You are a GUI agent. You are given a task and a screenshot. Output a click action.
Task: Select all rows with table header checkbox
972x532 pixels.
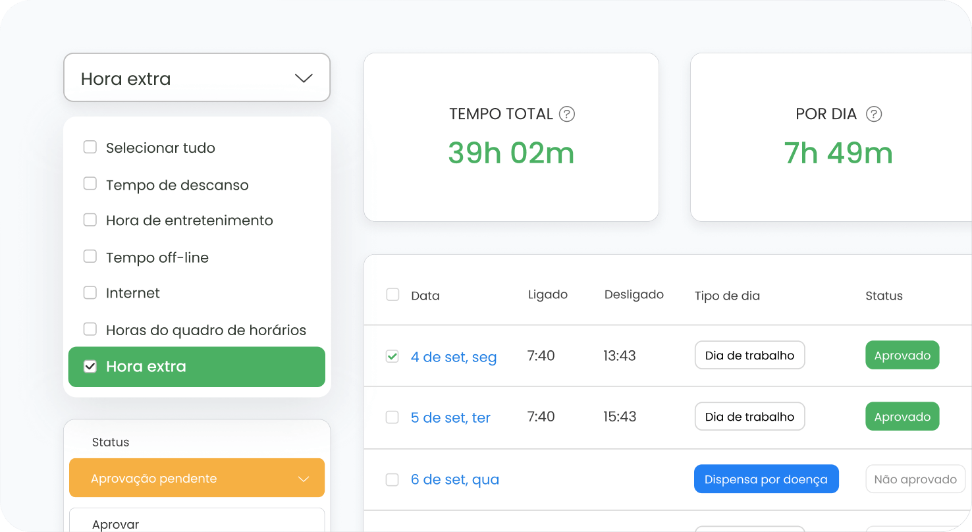pyautogui.click(x=392, y=295)
